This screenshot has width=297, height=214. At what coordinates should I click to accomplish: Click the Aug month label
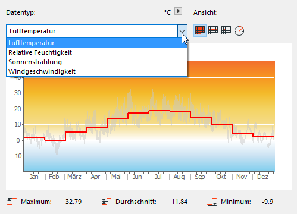[x=179, y=177]
